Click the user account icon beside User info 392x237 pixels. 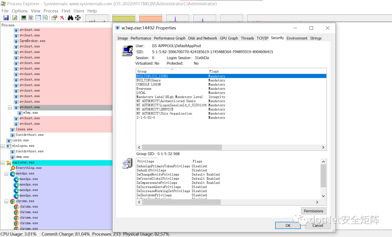127,51
